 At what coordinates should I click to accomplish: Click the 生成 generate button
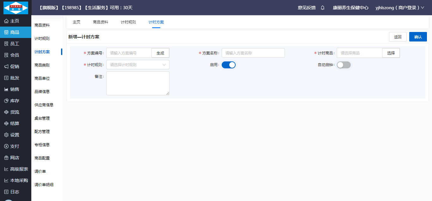click(x=160, y=53)
